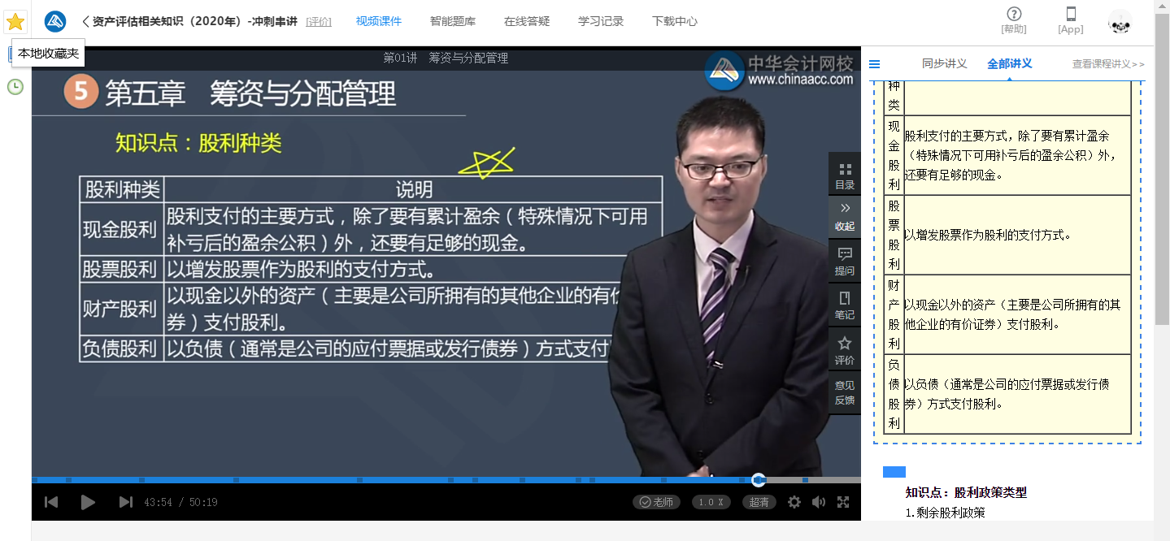The height and width of the screenshot is (541, 1170).
Task: Open the 提问 question icon
Action: pyautogui.click(x=845, y=262)
